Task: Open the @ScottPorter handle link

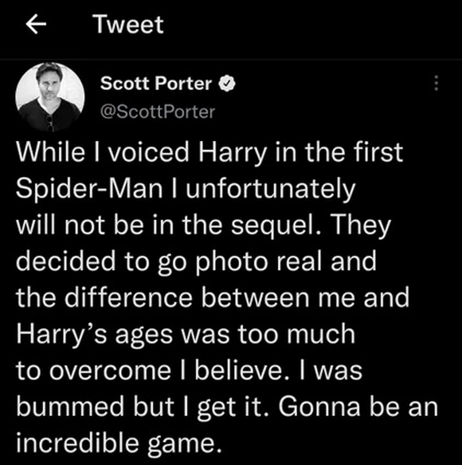Action: coord(157,112)
